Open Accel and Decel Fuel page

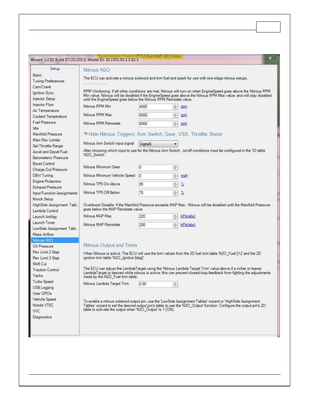(x=50, y=152)
